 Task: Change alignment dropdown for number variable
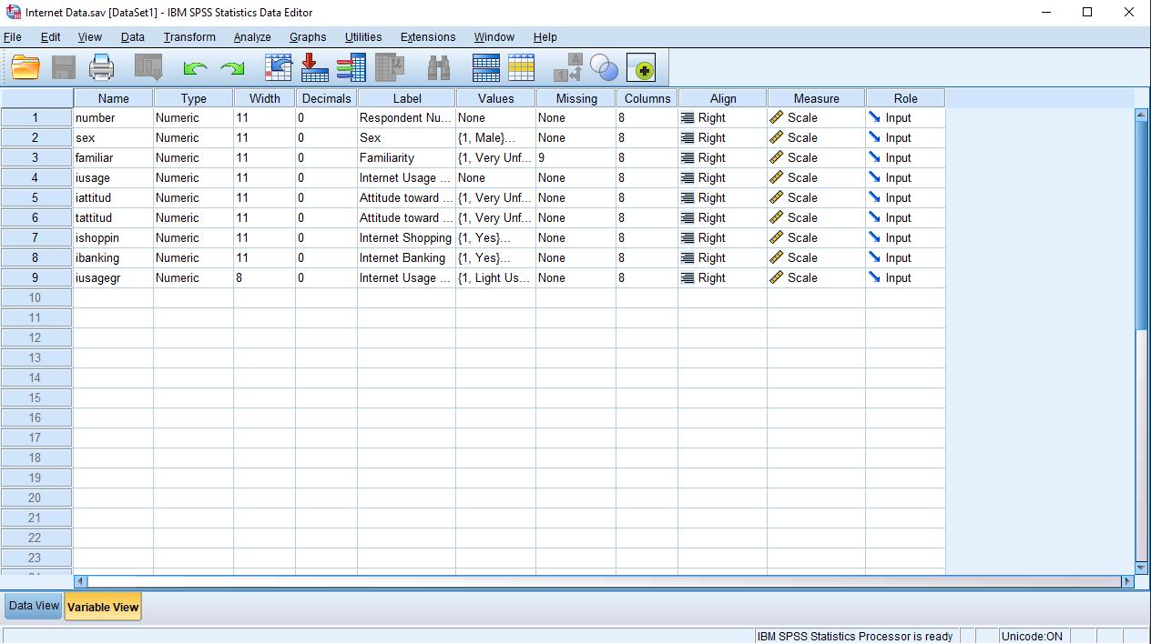pyautogui.click(x=721, y=117)
